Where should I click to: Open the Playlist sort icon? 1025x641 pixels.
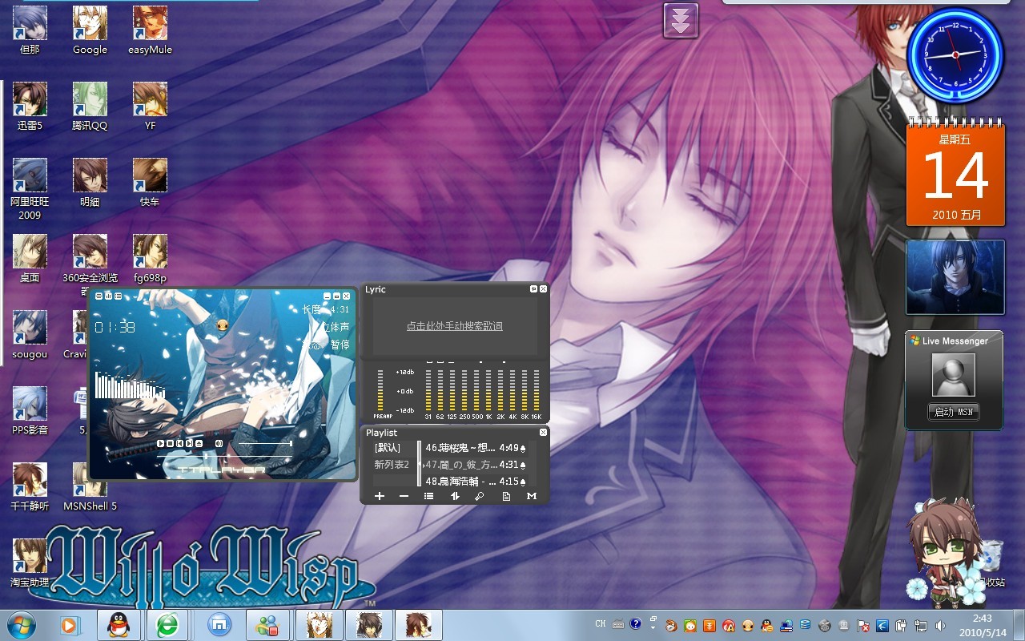click(x=455, y=496)
